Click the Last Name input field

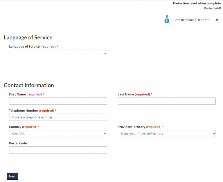(167, 101)
